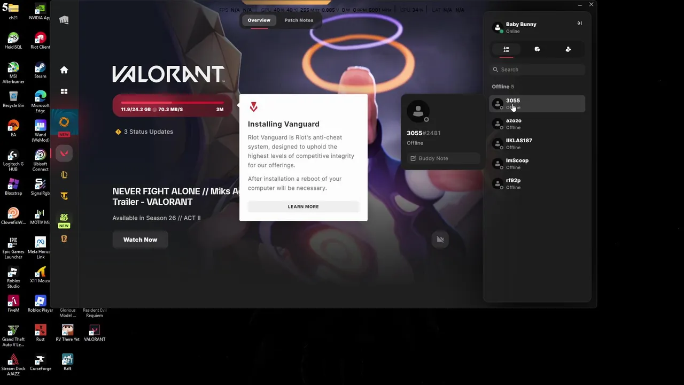Viewport: 684px width, 385px height.
Task: Click the 3055 profile card avatar
Action: coord(418,111)
